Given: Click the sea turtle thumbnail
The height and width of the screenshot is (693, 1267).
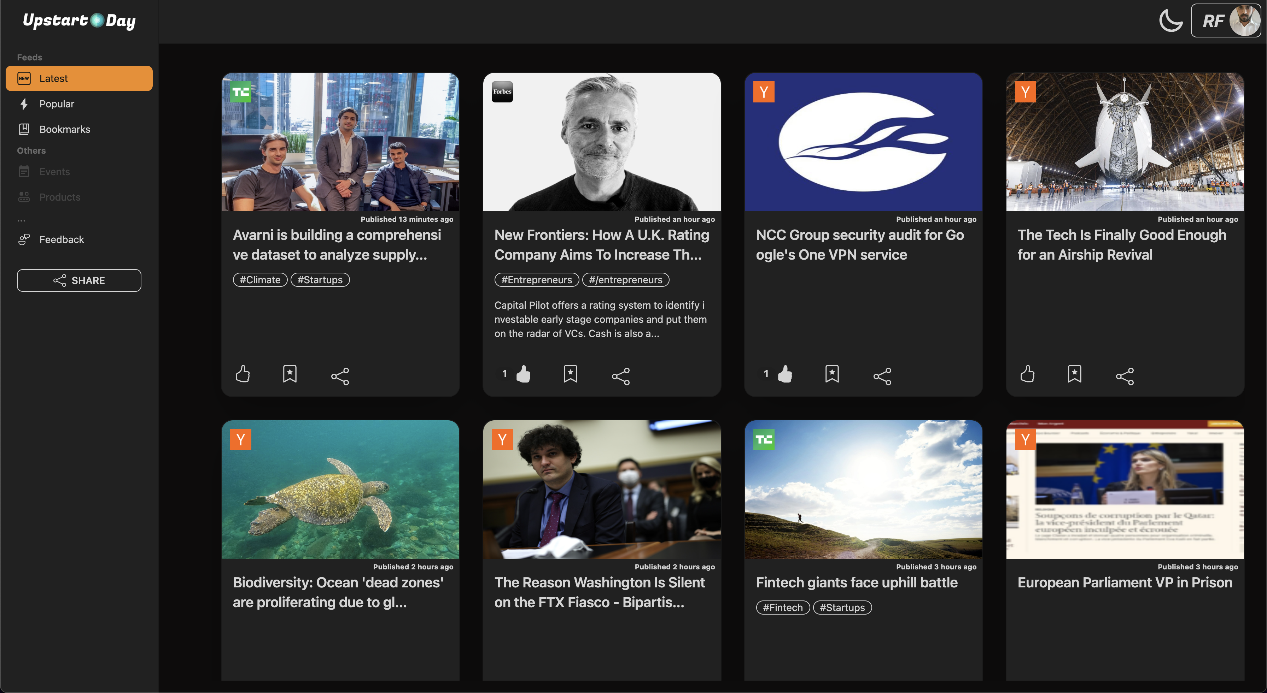Looking at the screenshot, I should (x=340, y=490).
